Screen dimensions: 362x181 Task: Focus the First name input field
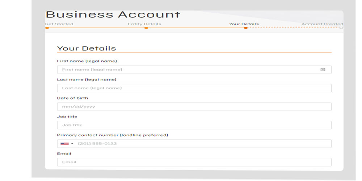(188, 70)
